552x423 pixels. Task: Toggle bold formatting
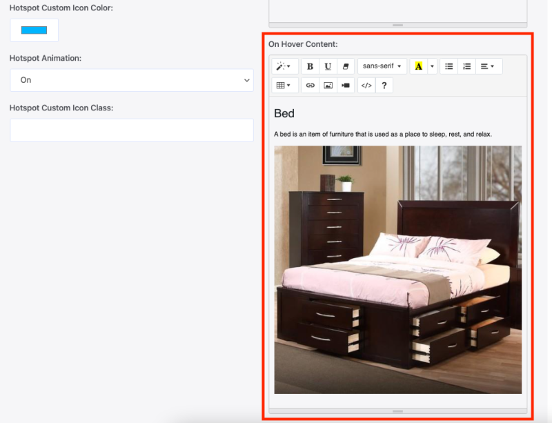tap(310, 66)
